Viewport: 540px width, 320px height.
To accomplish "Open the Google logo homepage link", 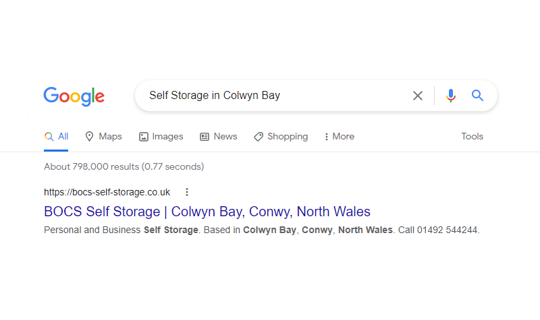I will pos(74,96).
